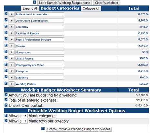Edit the Ceremony category name field

(x=40, y=27)
